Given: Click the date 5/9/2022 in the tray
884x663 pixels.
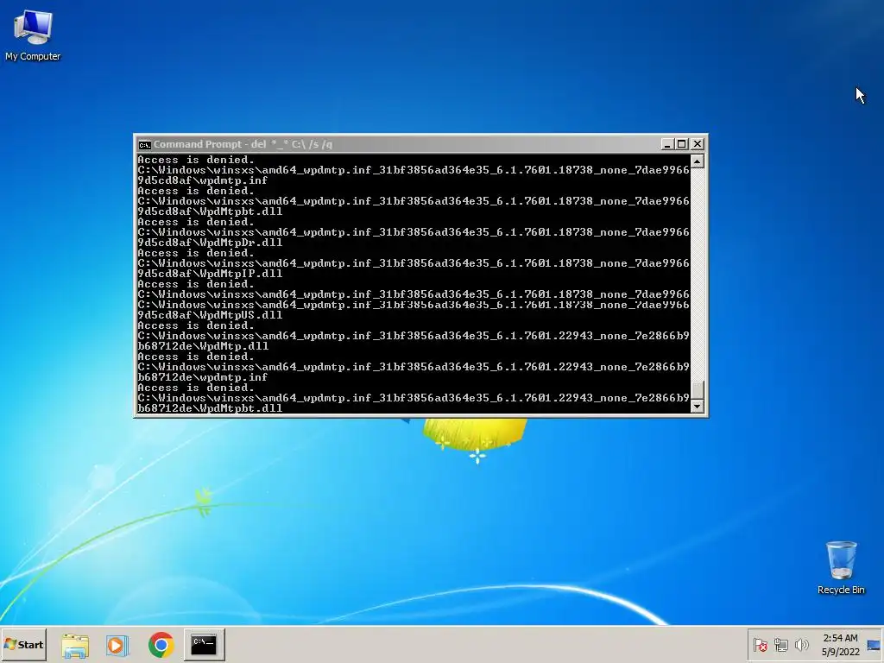Looking at the screenshot, I should pos(840,652).
